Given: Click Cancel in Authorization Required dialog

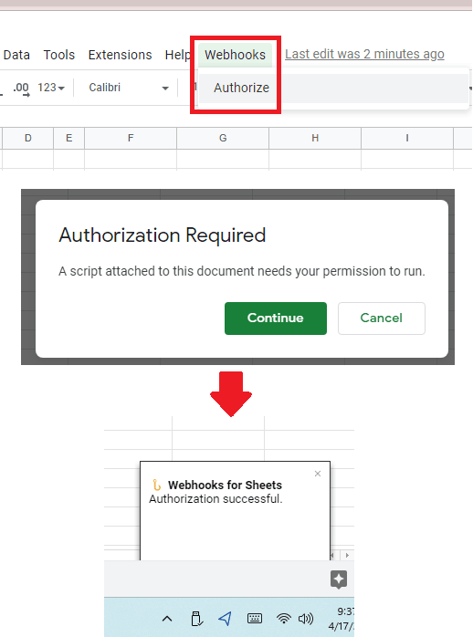Looking at the screenshot, I should (x=382, y=318).
